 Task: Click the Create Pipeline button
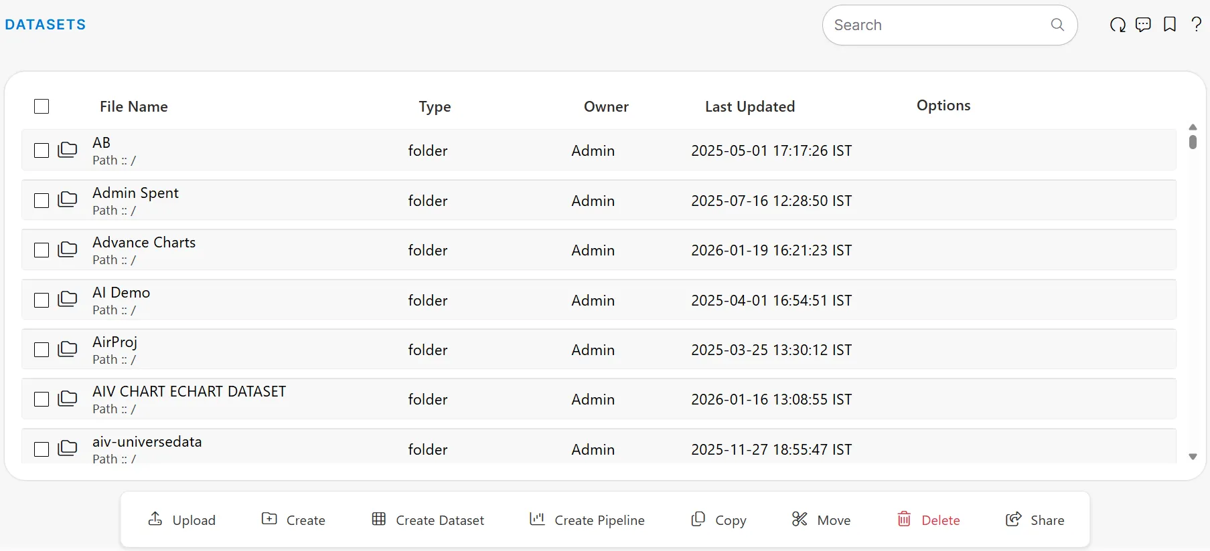tap(587, 520)
